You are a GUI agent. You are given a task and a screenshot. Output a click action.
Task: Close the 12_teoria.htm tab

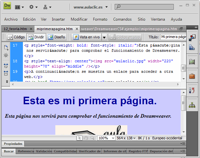31,29
